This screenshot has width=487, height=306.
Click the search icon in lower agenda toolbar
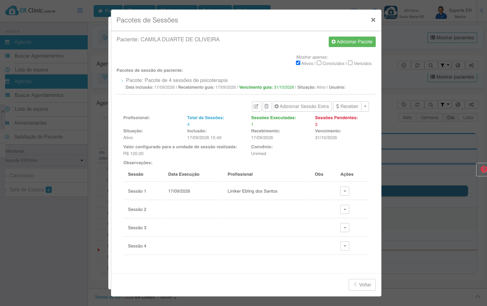coord(431,105)
